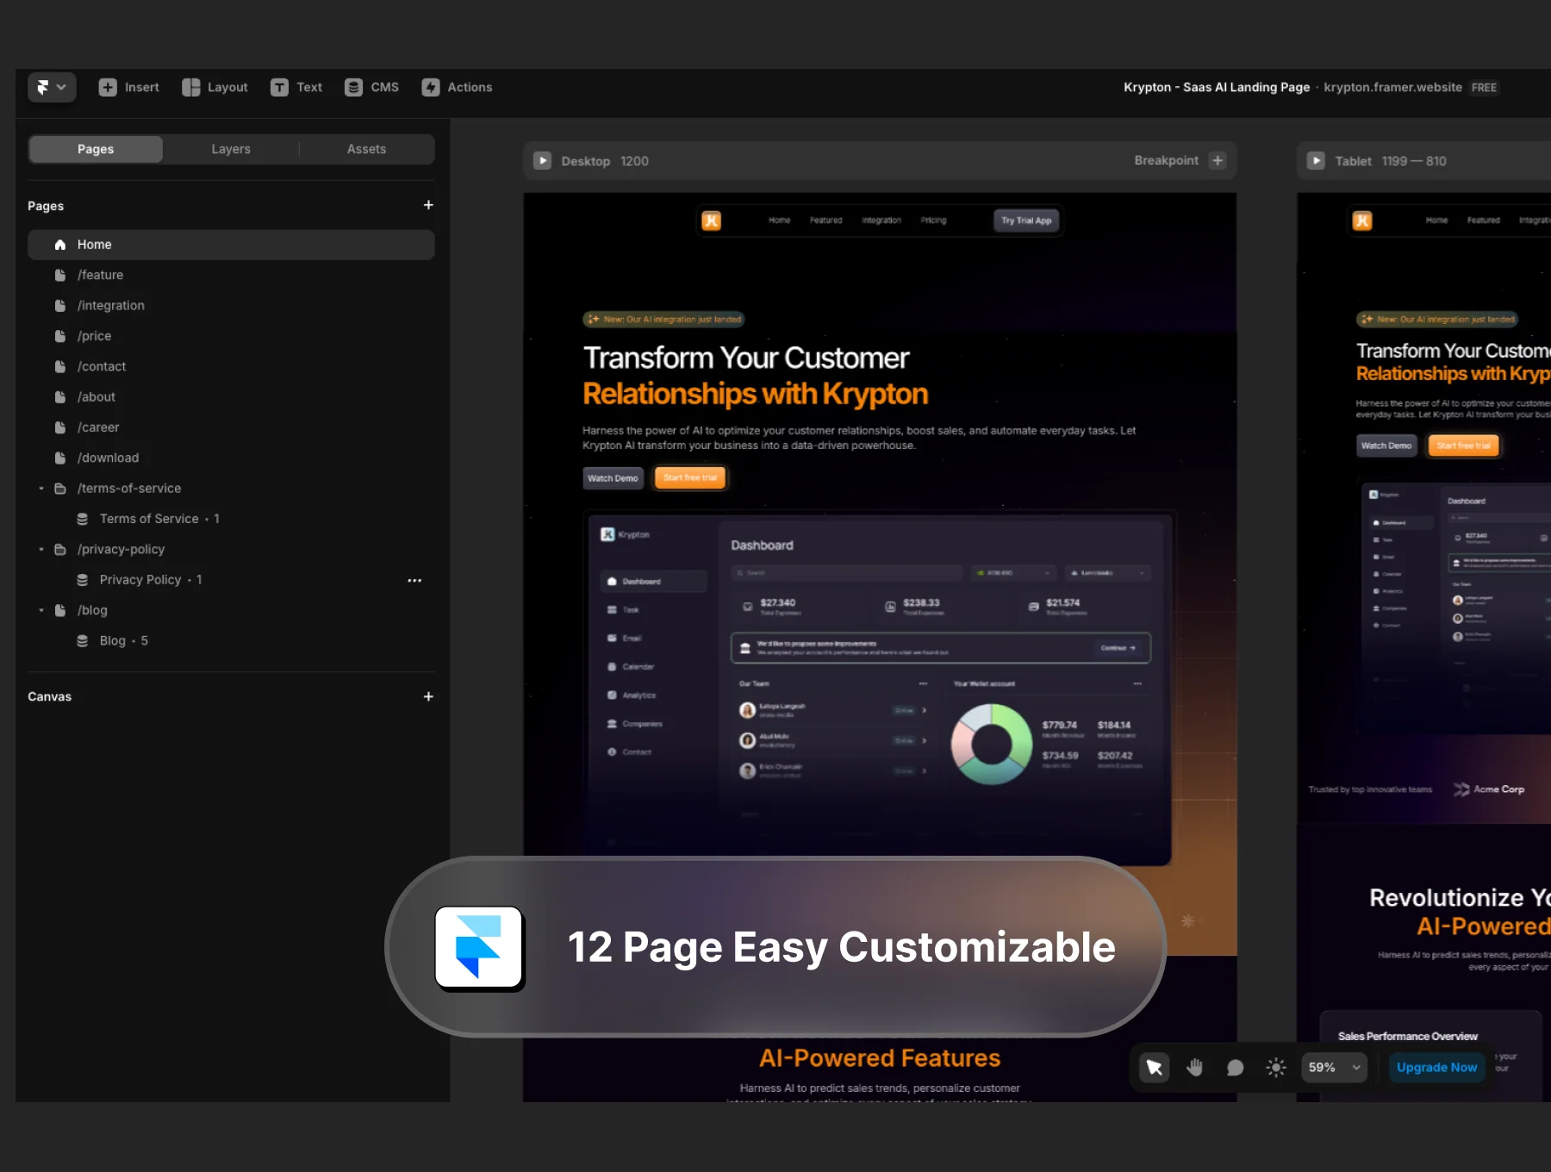Image resolution: width=1551 pixels, height=1172 pixels.
Task: Open the Layout menu
Action: pyautogui.click(x=215, y=87)
